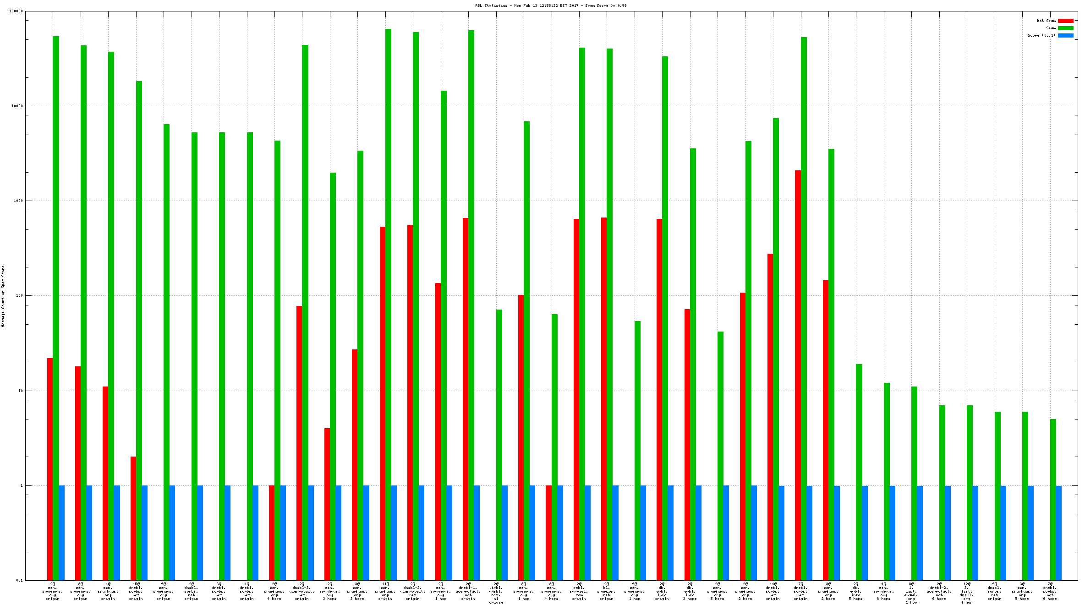Select the virbl.dnsbl.bit.nl origin label
This screenshot has height=610, width=1085.
(x=496, y=593)
